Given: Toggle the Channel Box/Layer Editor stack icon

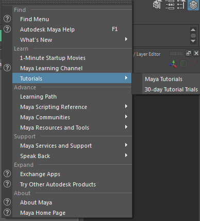Looking at the screenshot, I should pyautogui.click(x=193, y=5).
